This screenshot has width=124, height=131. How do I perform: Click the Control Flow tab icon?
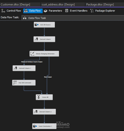(3, 11)
